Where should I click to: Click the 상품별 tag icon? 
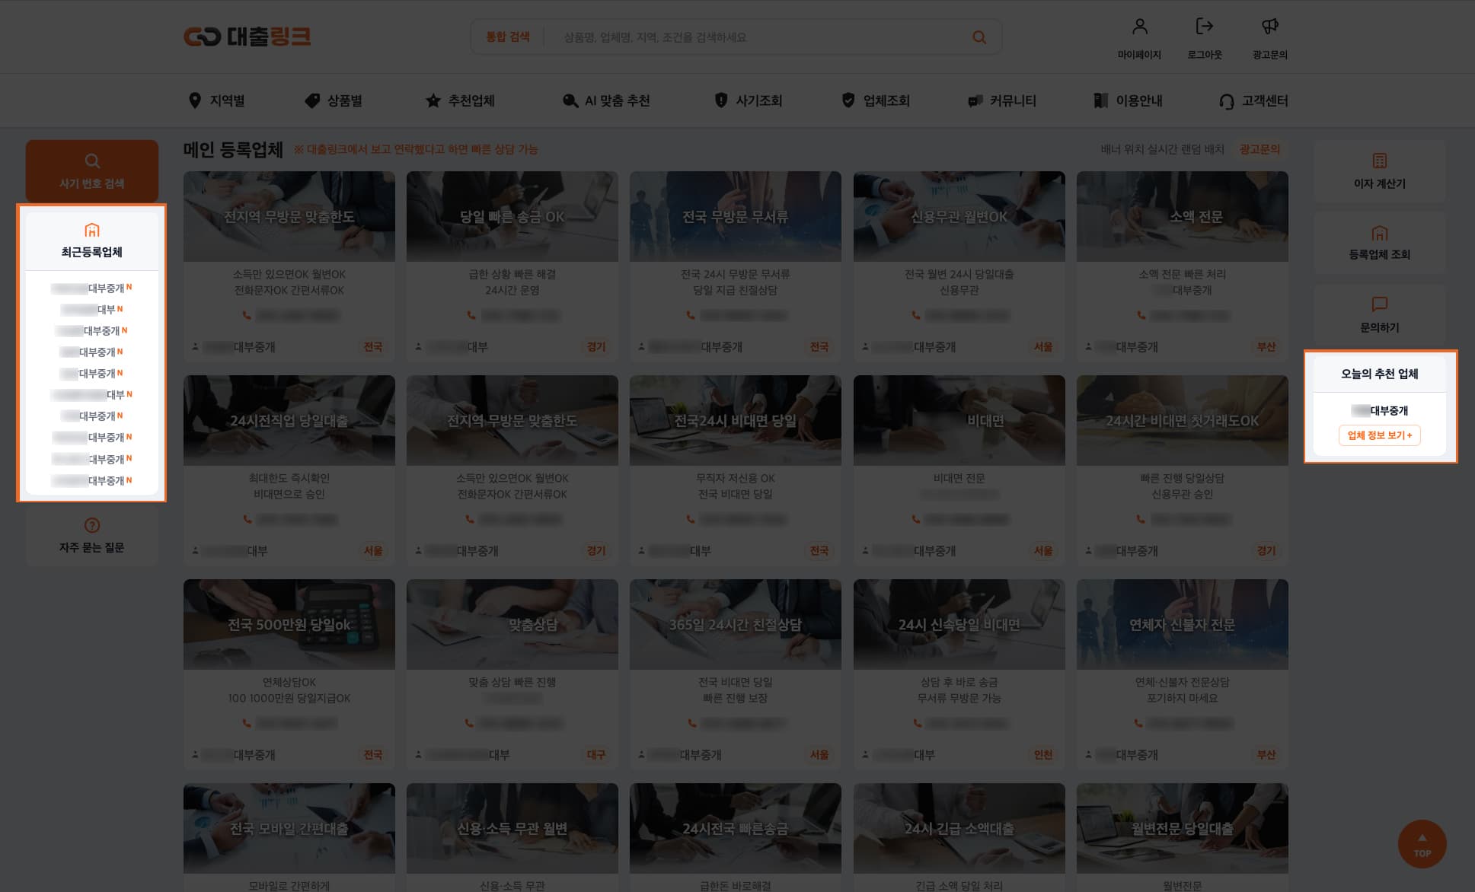tap(312, 100)
